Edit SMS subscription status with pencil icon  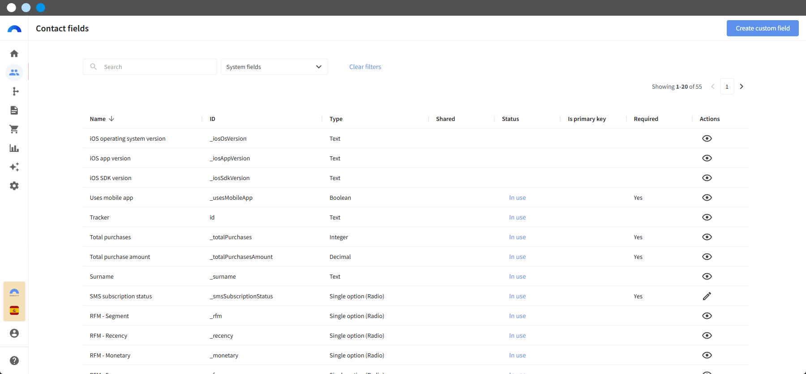[707, 296]
